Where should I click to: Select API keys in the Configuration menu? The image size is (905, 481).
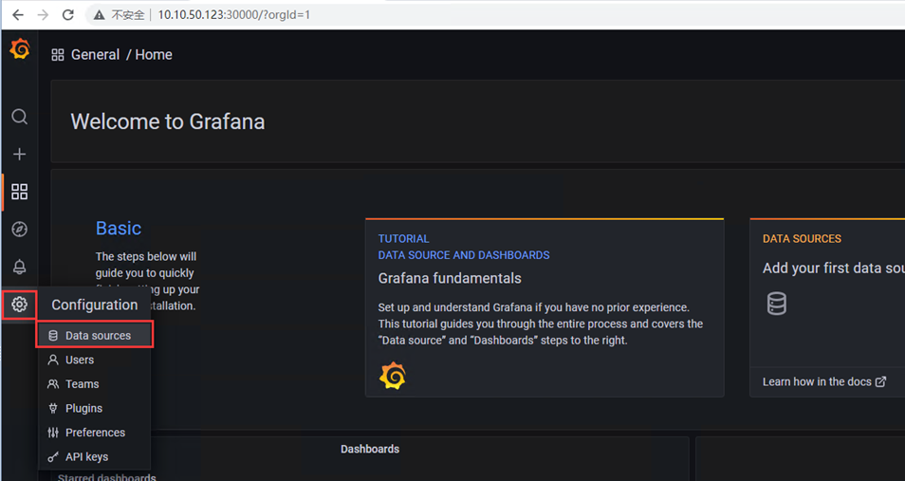(95, 456)
